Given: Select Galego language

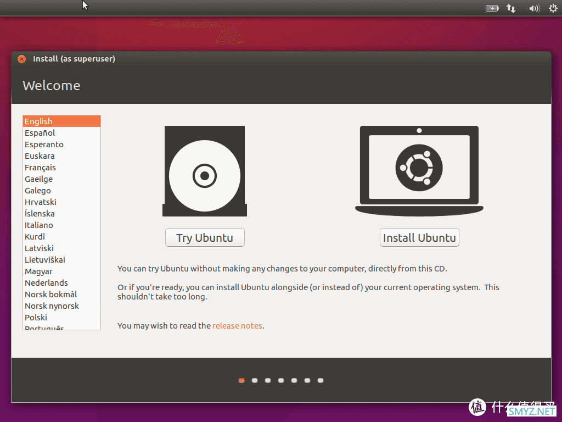Looking at the screenshot, I should point(61,191).
